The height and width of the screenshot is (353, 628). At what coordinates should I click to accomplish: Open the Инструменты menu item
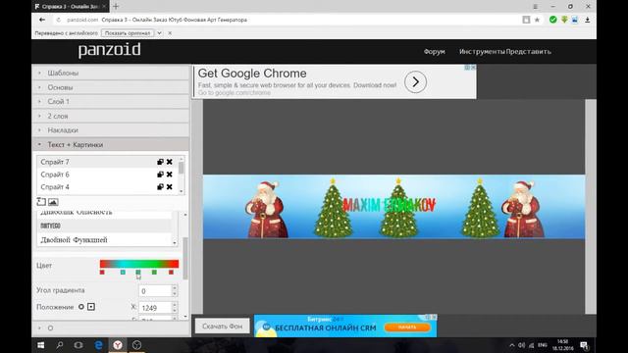tap(482, 52)
